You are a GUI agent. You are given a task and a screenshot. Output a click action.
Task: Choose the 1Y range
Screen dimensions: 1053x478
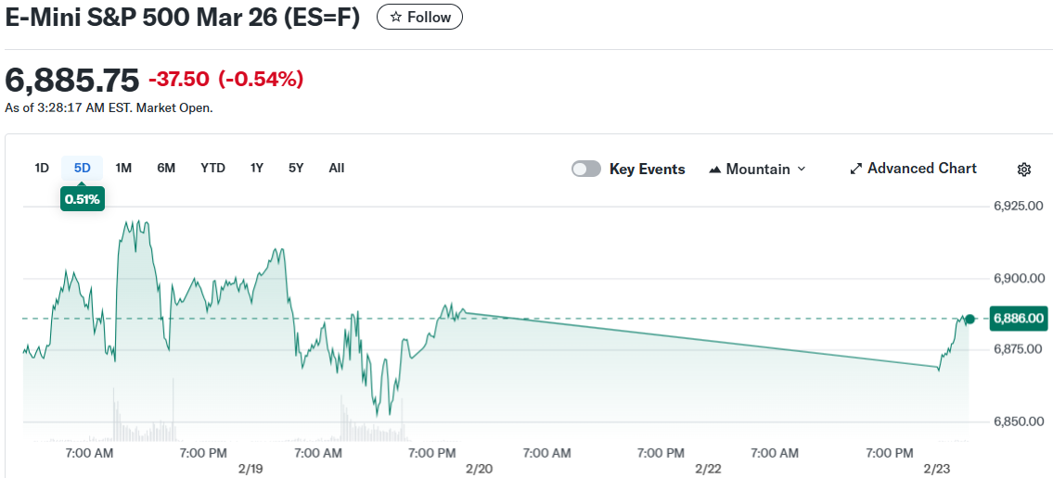(x=257, y=168)
